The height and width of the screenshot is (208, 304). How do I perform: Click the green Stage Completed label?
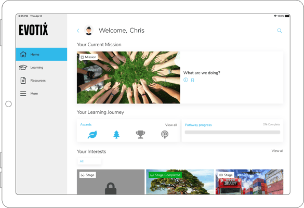[x=165, y=175]
